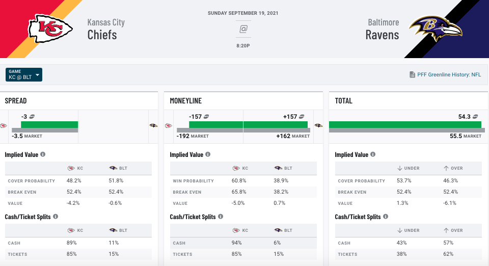The height and width of the screenshot is (266, 489).
Task: Click Chiefs icon left of Moneyline bar
Action: tap(169, 126)
